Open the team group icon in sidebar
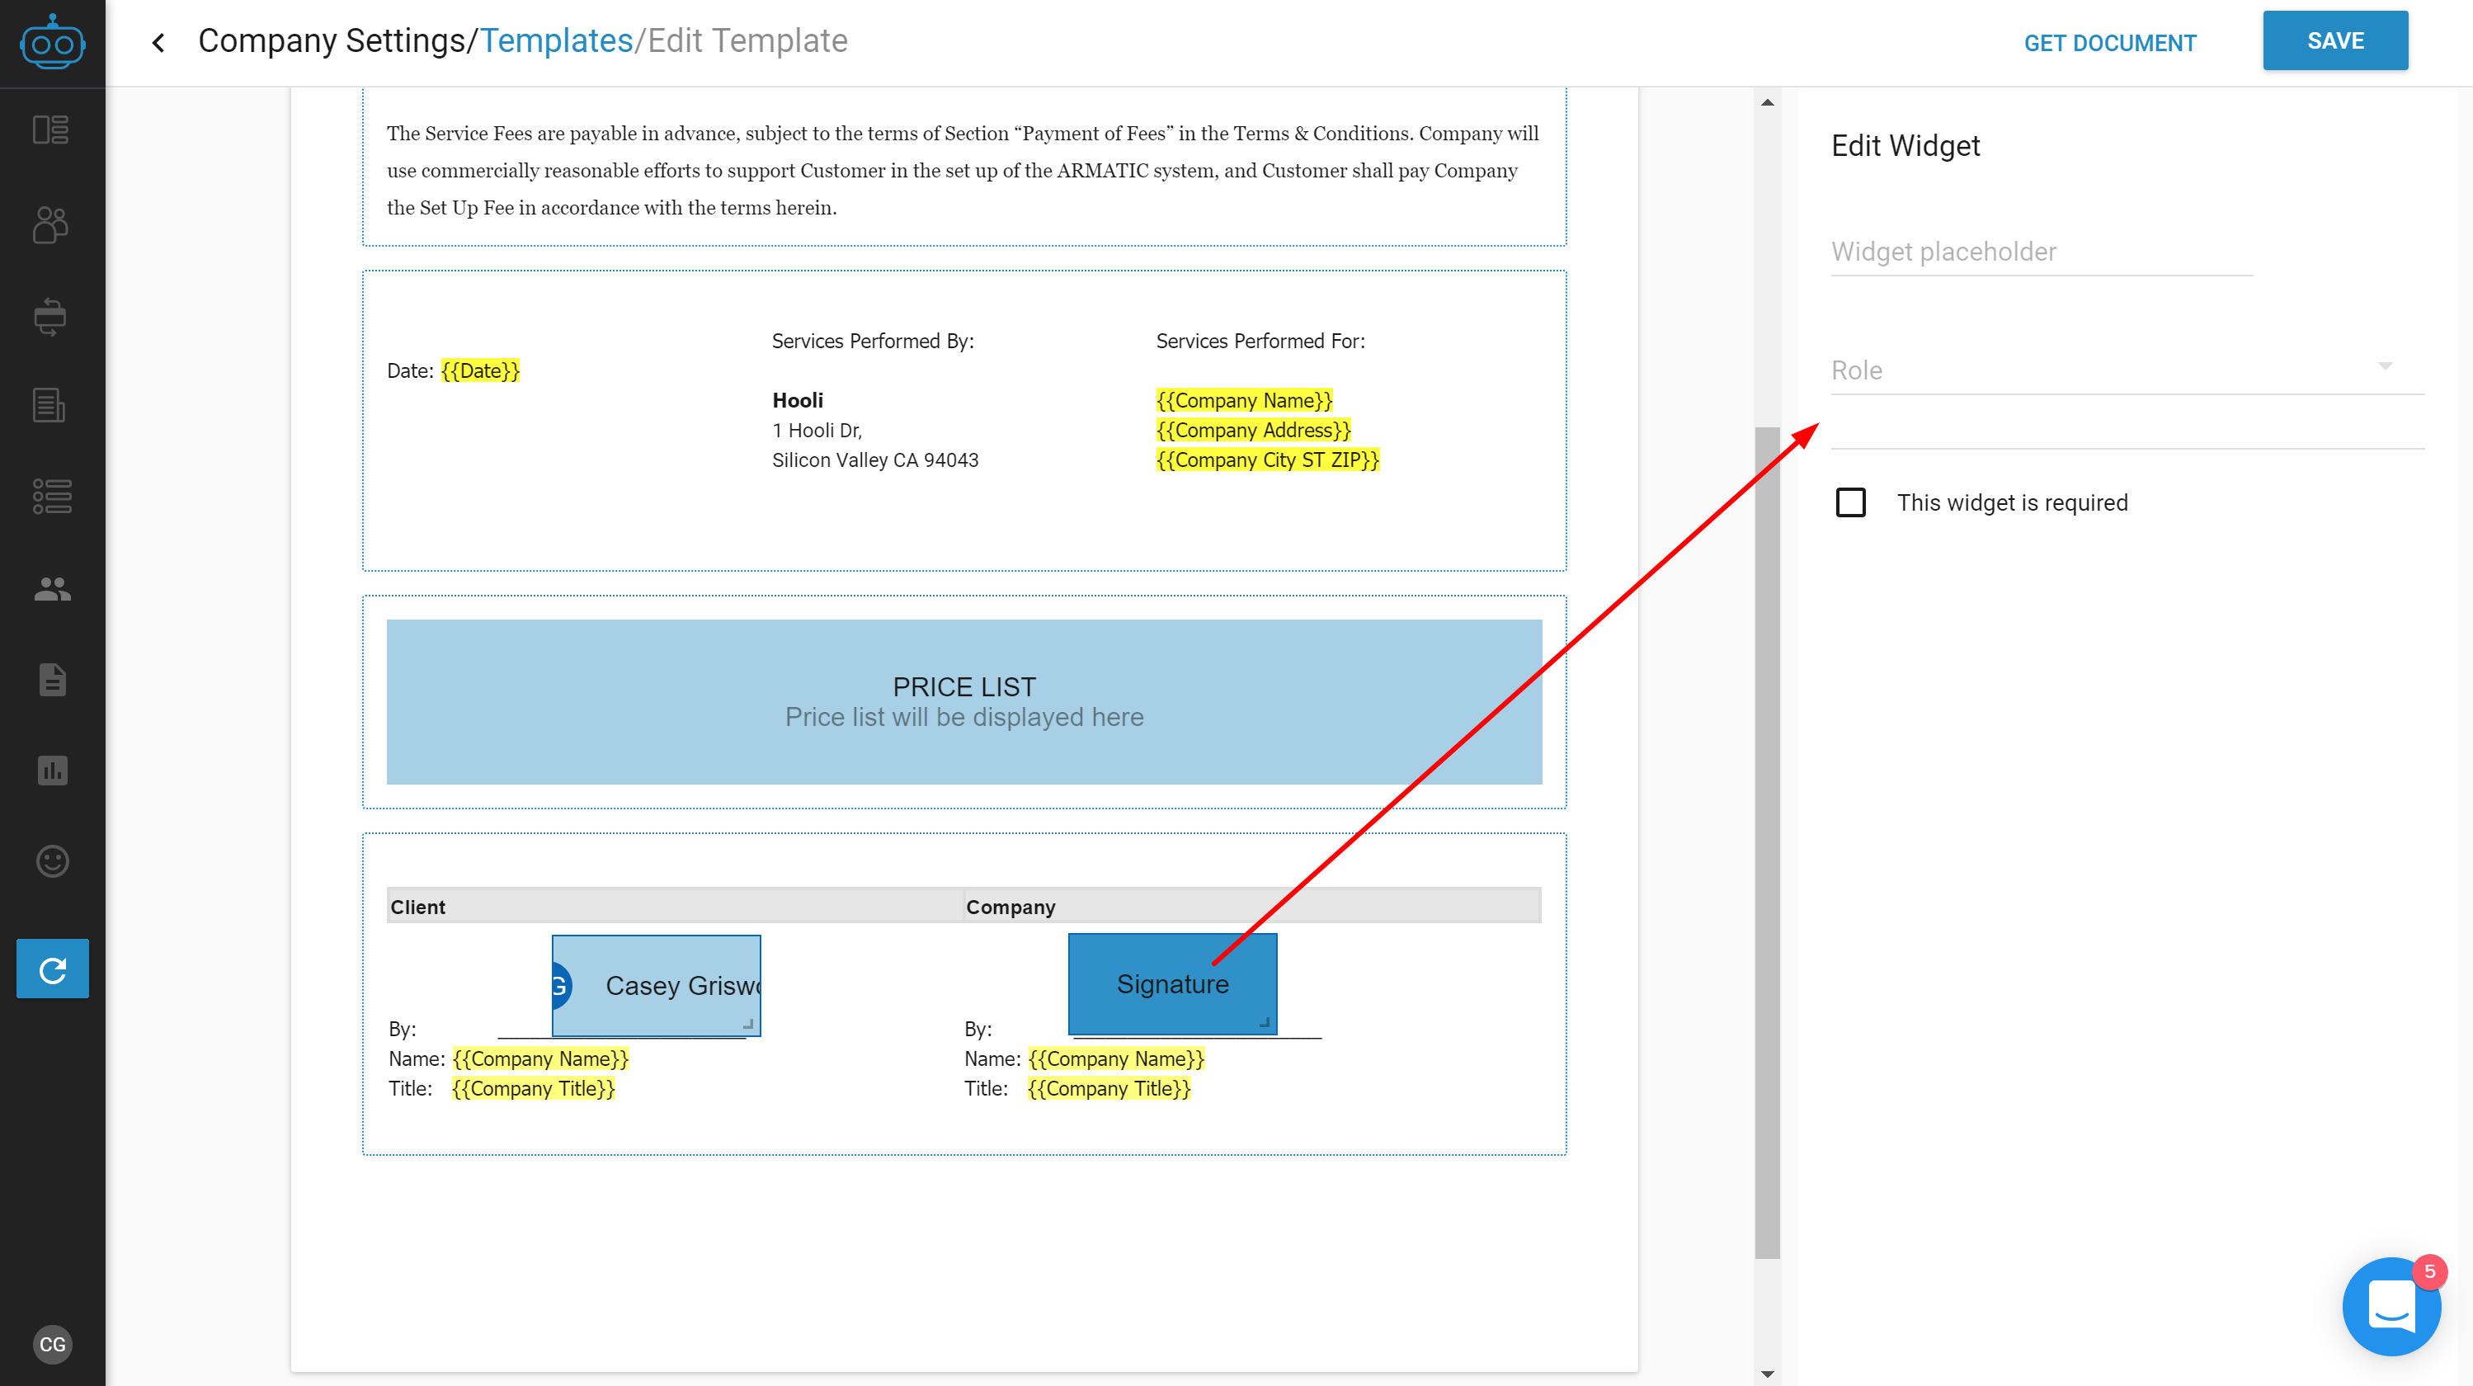 point(52,589)
